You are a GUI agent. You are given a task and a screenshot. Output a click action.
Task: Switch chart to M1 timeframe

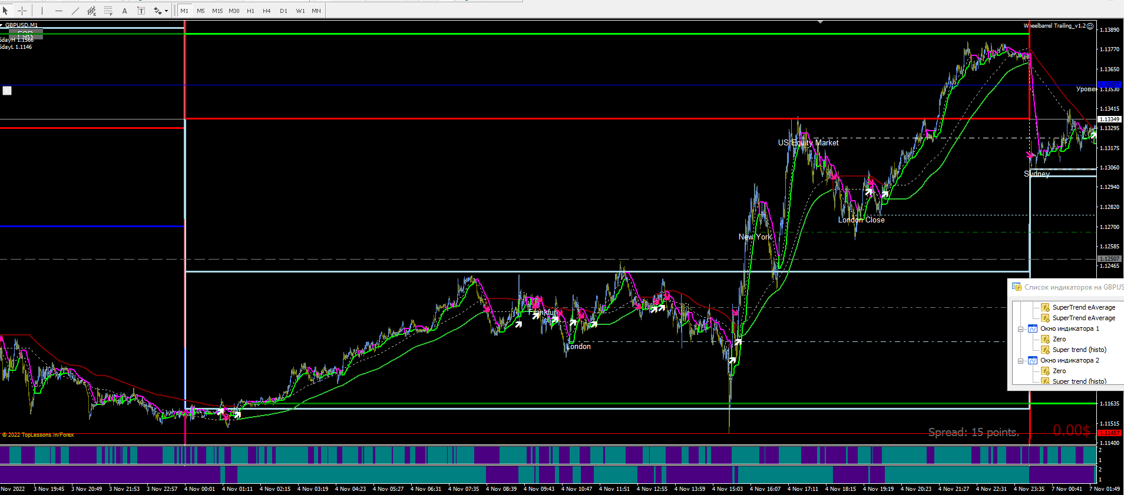coord(184,11)
